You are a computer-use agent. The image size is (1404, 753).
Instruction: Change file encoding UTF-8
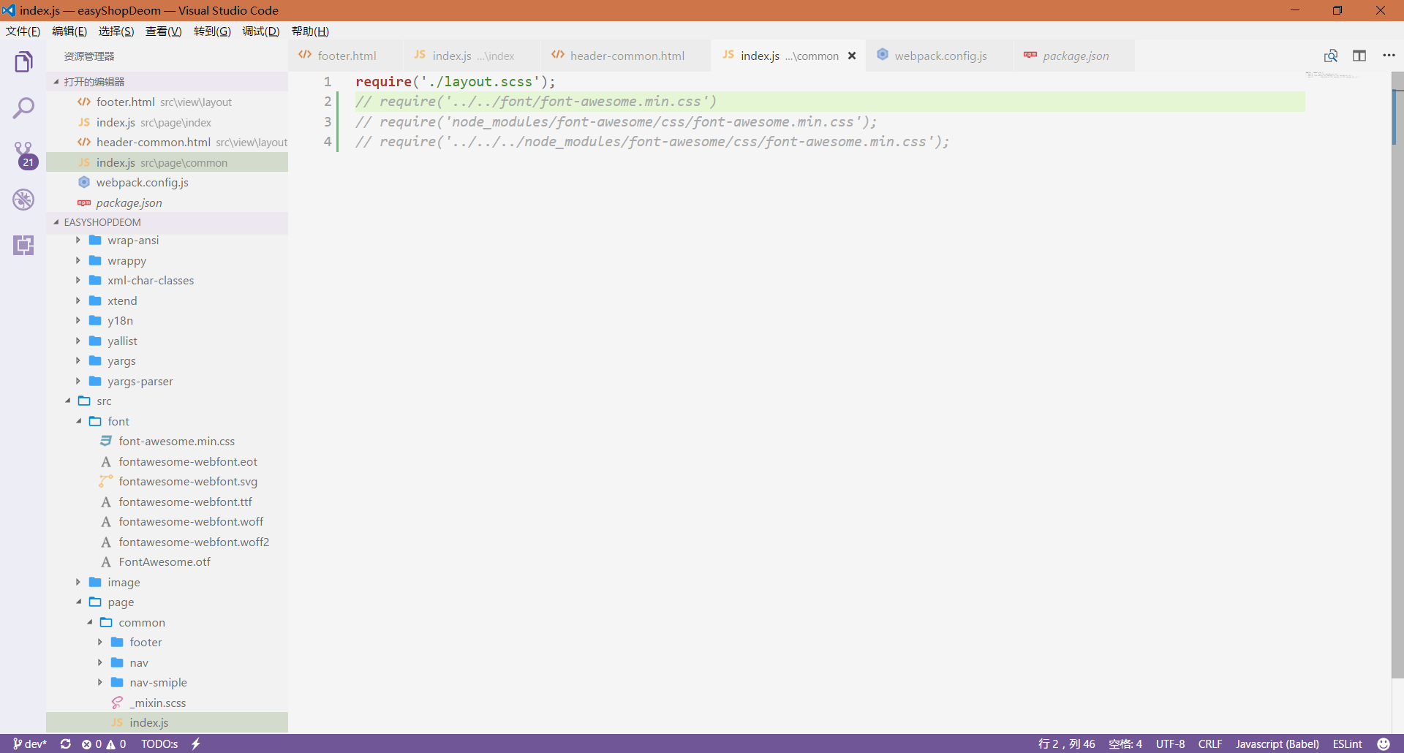tap(1170, 743)
